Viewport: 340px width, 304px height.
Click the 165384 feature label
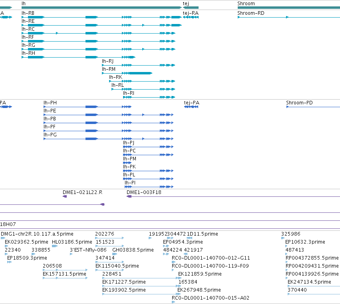pos(188,282)
